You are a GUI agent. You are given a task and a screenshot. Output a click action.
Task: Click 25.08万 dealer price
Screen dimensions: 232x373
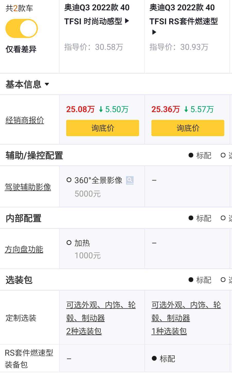(80, 109)
